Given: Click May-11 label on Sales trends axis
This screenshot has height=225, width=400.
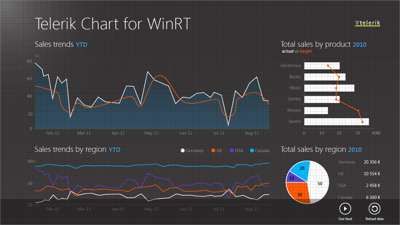Looking at the screenshot, I should click(x=152, y=133).
